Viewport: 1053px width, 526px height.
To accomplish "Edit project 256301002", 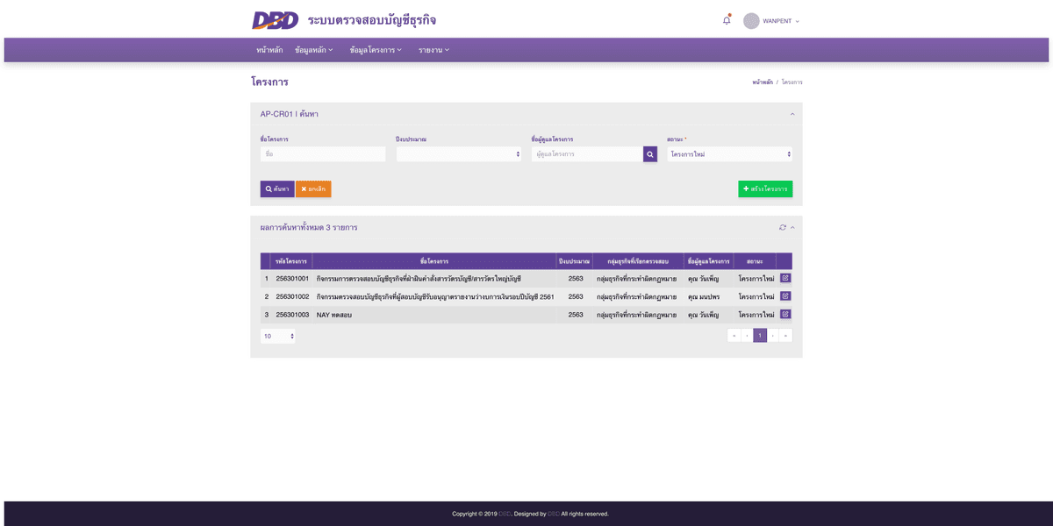I will click(785, 296).
